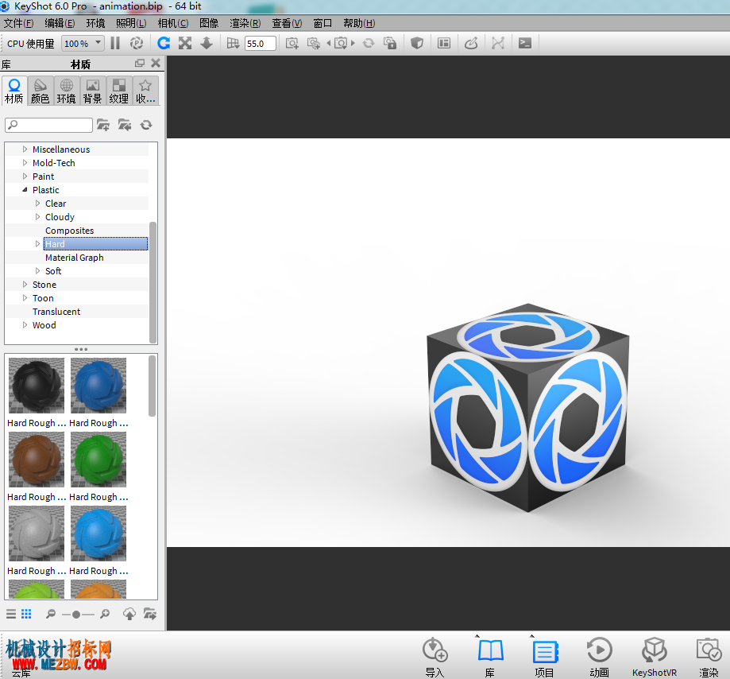Expand the Hard plastic folder
730x679 pixels.
37,244
